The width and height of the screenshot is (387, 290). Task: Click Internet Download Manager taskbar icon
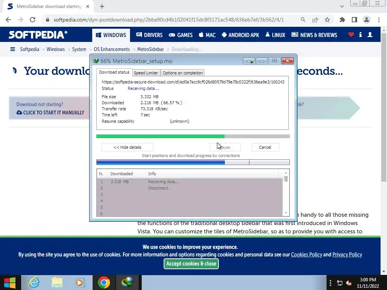click(x=127, y=282)
